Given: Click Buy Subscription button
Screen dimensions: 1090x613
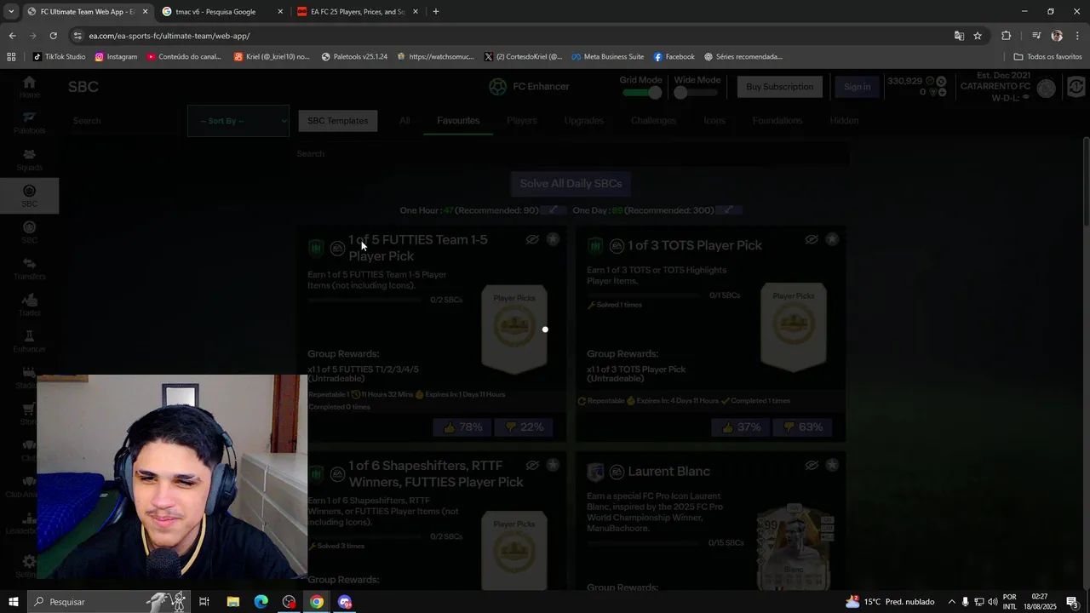Looking at the screenshot, I should click(x=779, y=87).
